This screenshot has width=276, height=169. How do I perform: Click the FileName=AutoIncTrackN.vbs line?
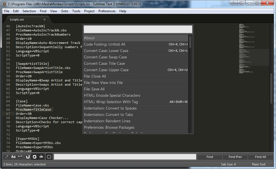[x=41, y=30]
